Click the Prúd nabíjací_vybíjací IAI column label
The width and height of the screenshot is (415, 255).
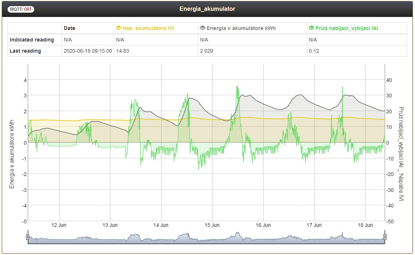coord(346,28)
